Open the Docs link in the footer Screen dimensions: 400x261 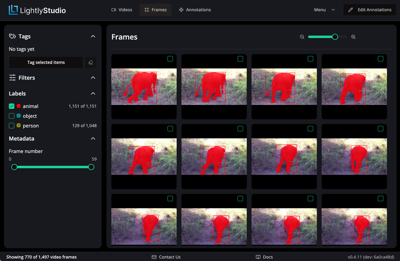point(264,257)
